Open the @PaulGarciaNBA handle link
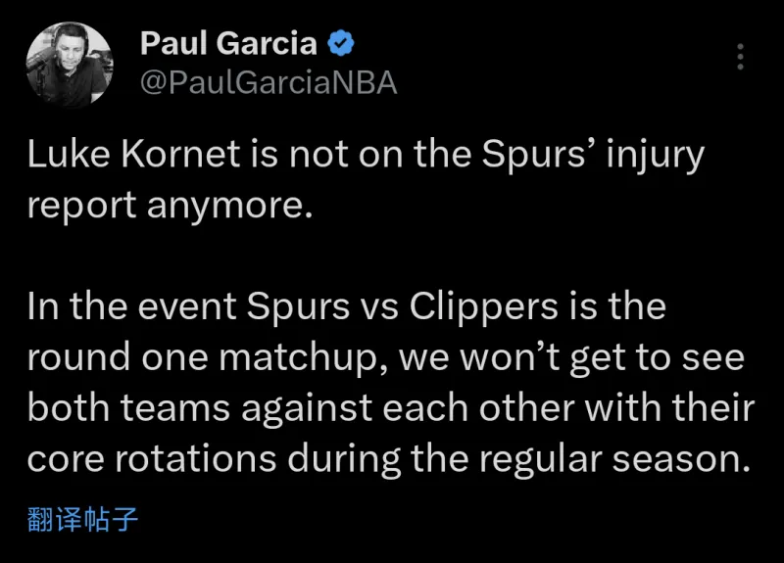This screenshot has height=563, width=784. [269, 83]
